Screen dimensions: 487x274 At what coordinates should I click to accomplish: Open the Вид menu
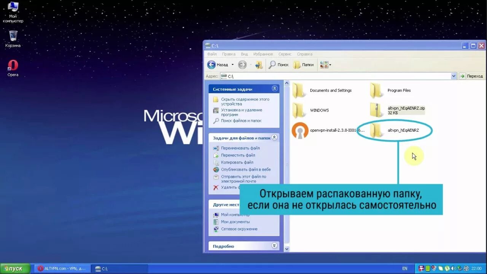[x=244, y=54]
